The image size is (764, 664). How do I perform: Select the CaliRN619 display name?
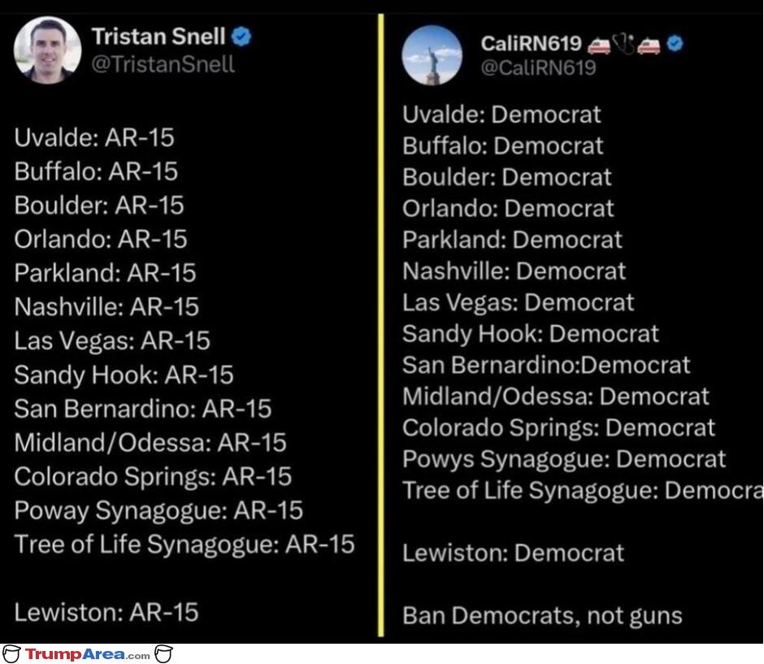(531, 44)
